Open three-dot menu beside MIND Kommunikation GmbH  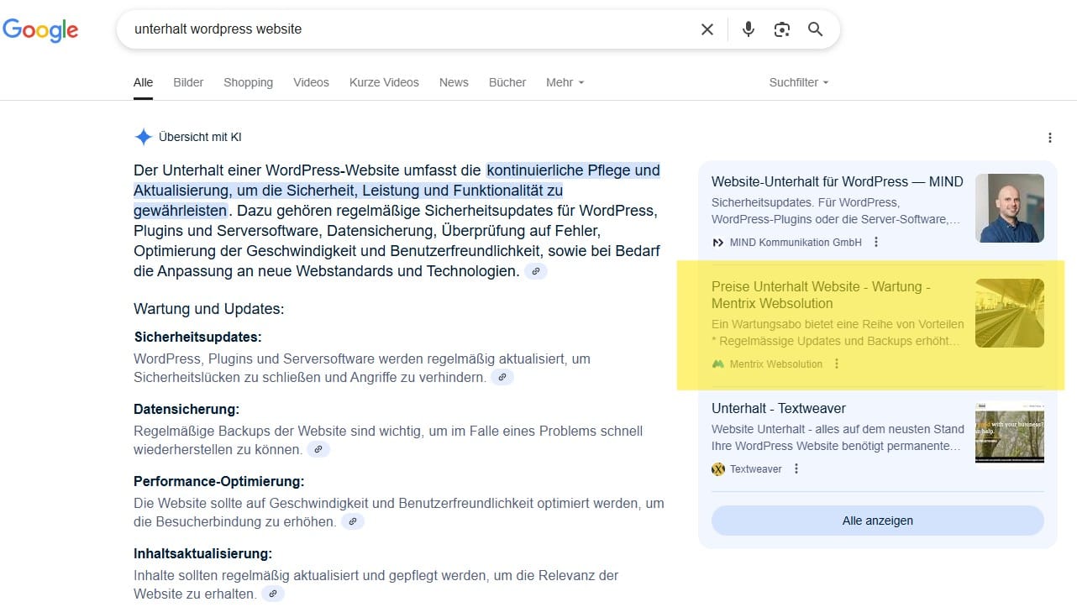point(876,243)
